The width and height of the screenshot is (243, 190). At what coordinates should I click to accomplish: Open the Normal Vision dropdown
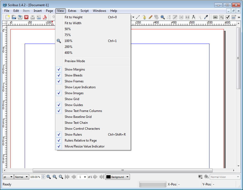pyautogui.click(x=225, y=177)
